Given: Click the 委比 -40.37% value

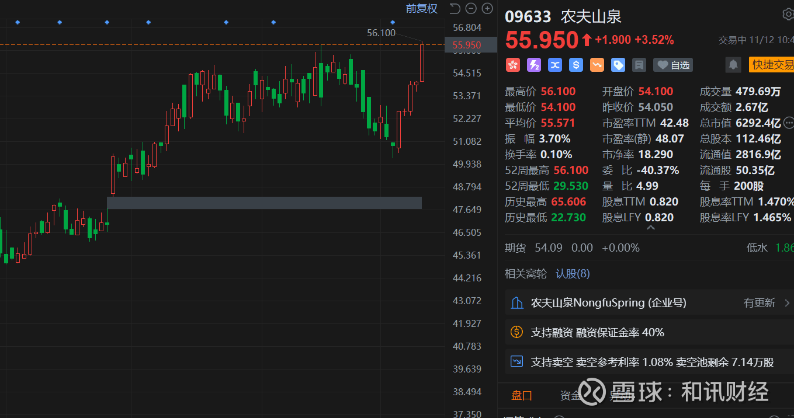Looking at the screenshot, I should click(x=659, y=170).
